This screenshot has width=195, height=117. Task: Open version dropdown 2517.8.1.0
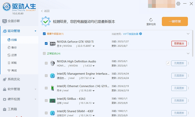[94, 78]
